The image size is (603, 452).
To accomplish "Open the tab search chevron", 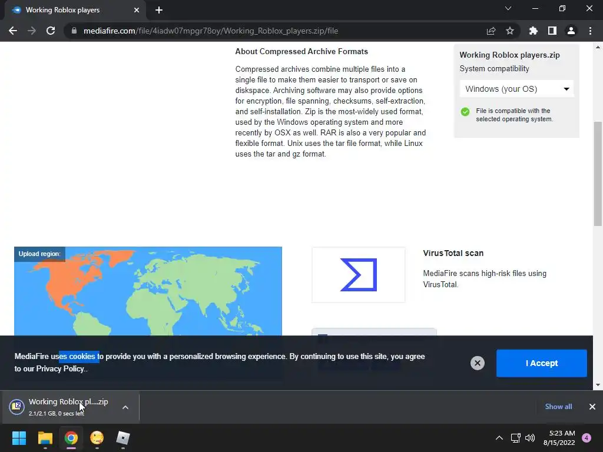I will (x=508, y=8).
